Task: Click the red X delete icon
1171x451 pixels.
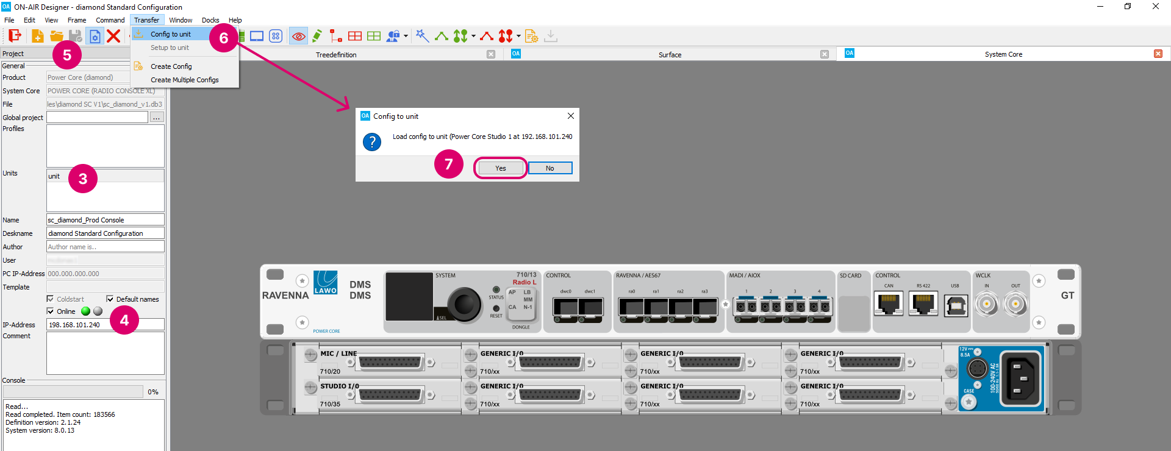Action: pyautogui.click(x=113, y=36)
